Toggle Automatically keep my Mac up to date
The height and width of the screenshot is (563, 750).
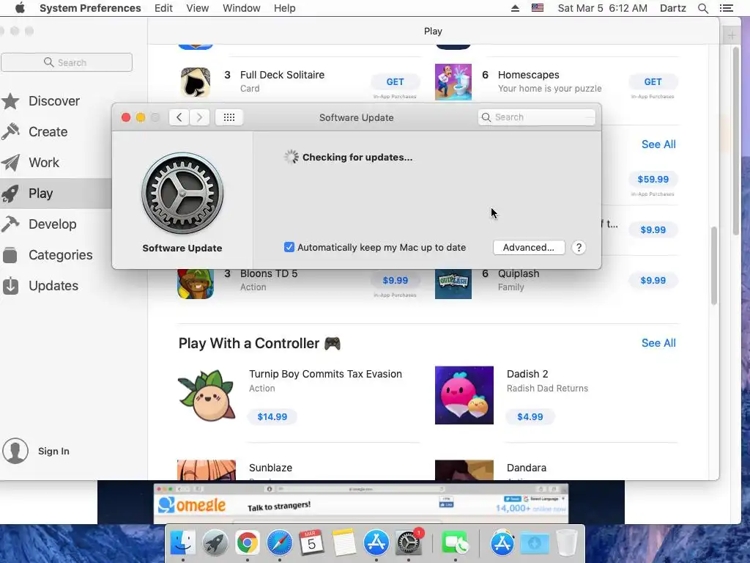tap(289, 247)
